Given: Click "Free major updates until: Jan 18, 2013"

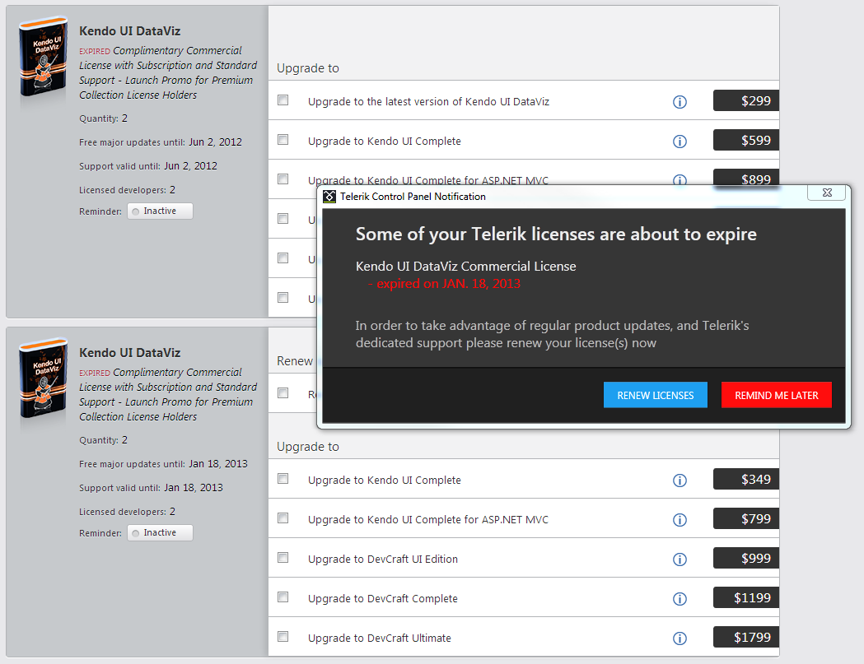Looking at the screenshot, I should coord(163,464).
